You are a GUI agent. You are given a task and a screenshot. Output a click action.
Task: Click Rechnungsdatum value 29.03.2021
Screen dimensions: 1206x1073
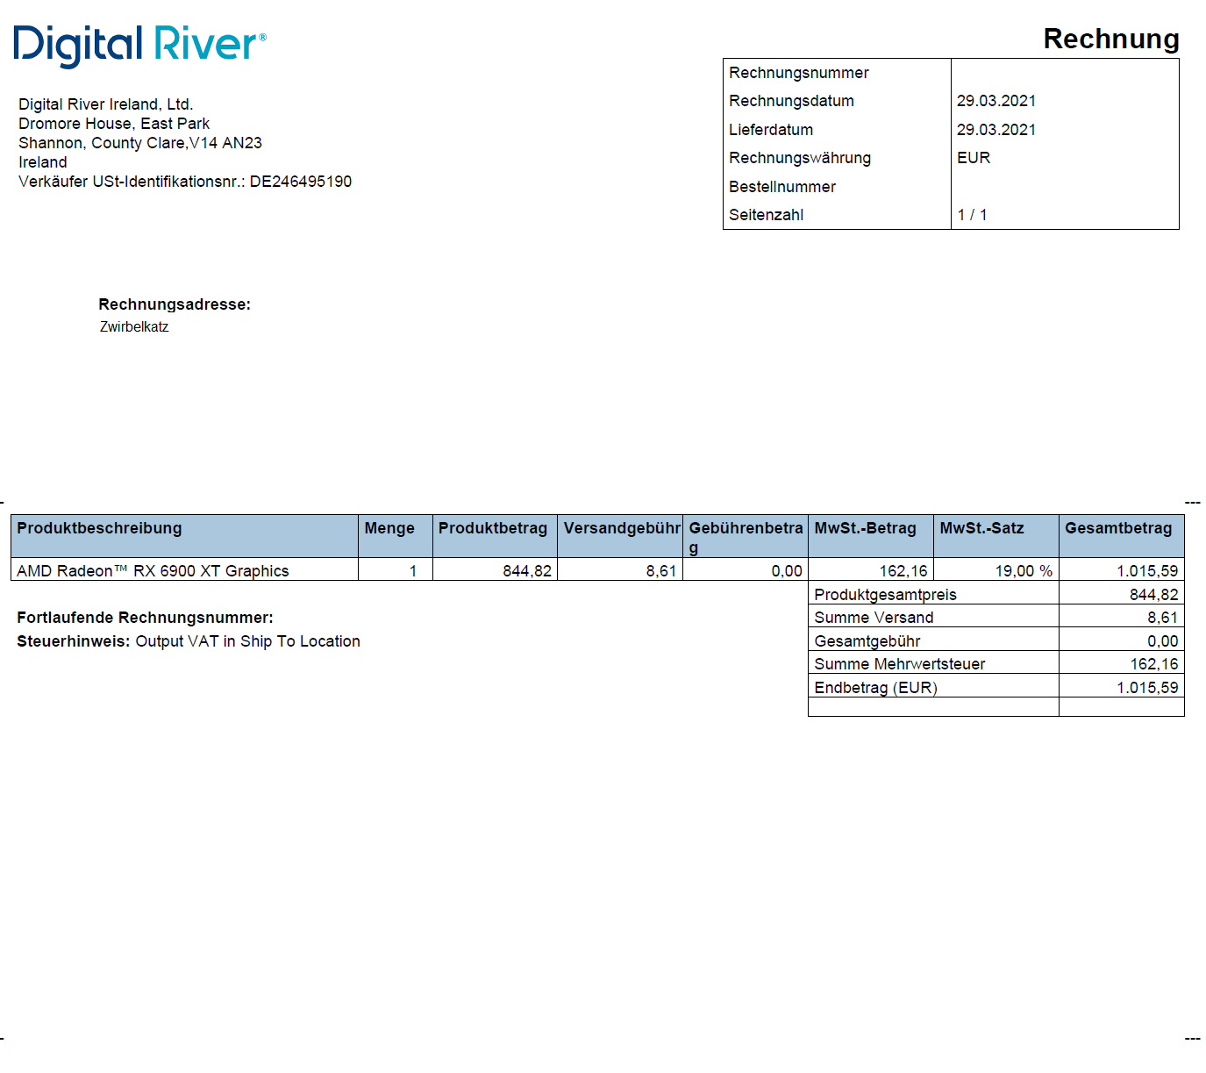(996, 101)
